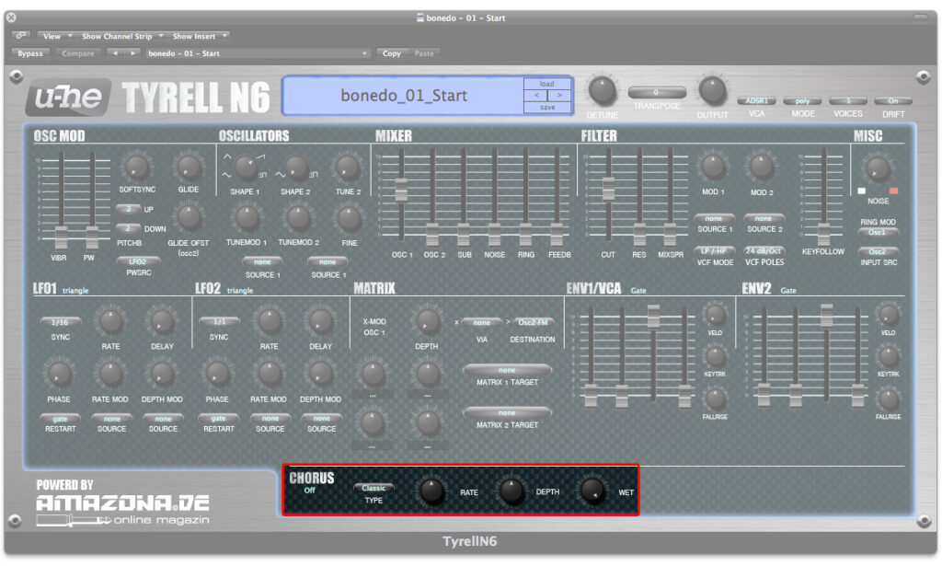Viewport: 942px width, 566px height.
Task: Click load in the preset display
Action: coord(547,84)
